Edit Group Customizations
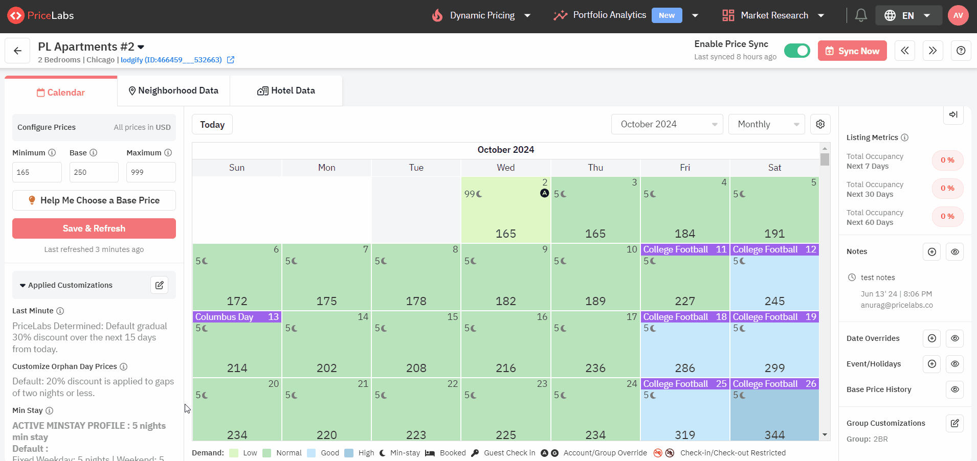Image resolution: width=977 pixels, height=461 pixels. 954,423
